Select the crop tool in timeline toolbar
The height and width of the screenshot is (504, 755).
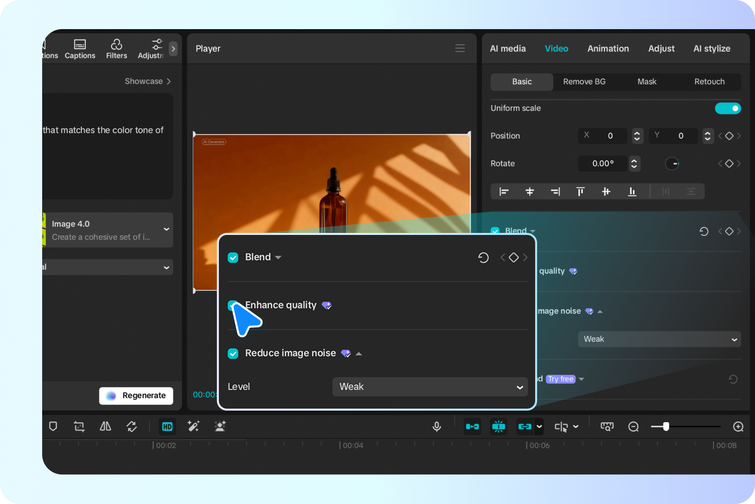[x=79, y=427]
